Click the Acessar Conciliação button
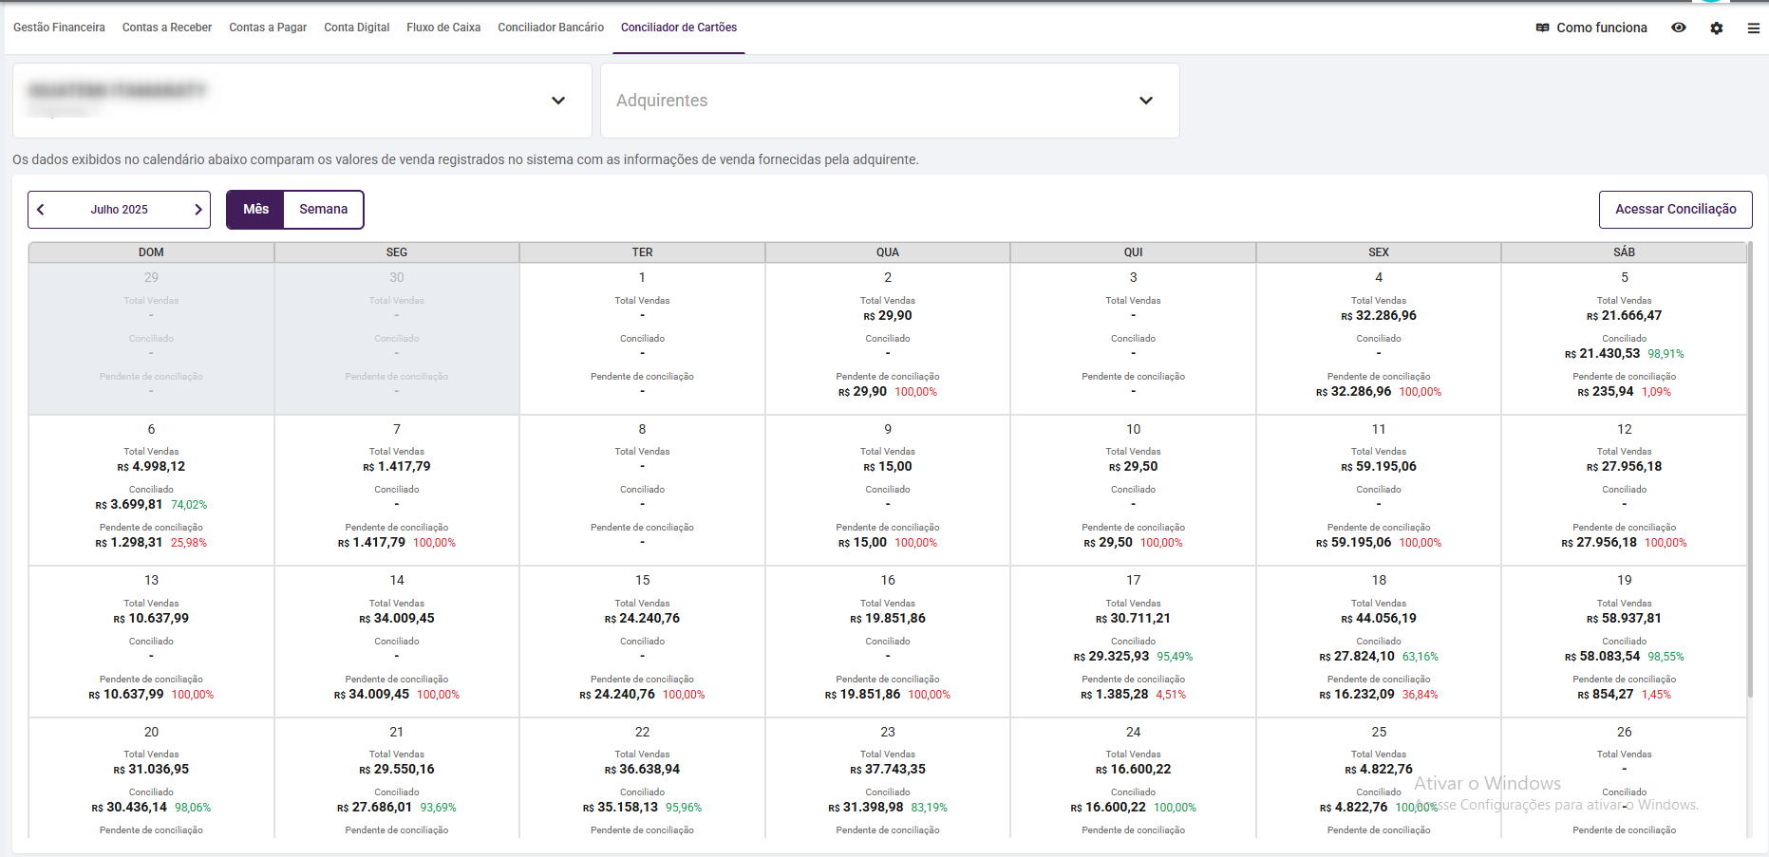Image resolution: width=1769 pixels, height=857 pixels. [1676, 210]
